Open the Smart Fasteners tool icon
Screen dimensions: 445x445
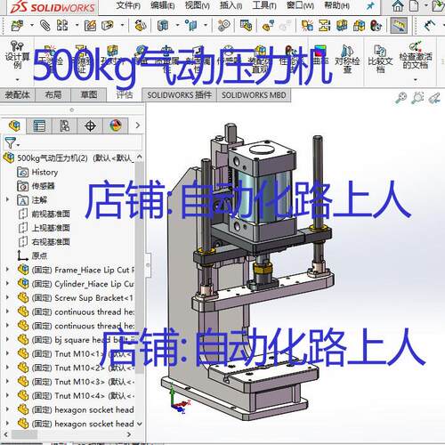(x=90, y=26)
